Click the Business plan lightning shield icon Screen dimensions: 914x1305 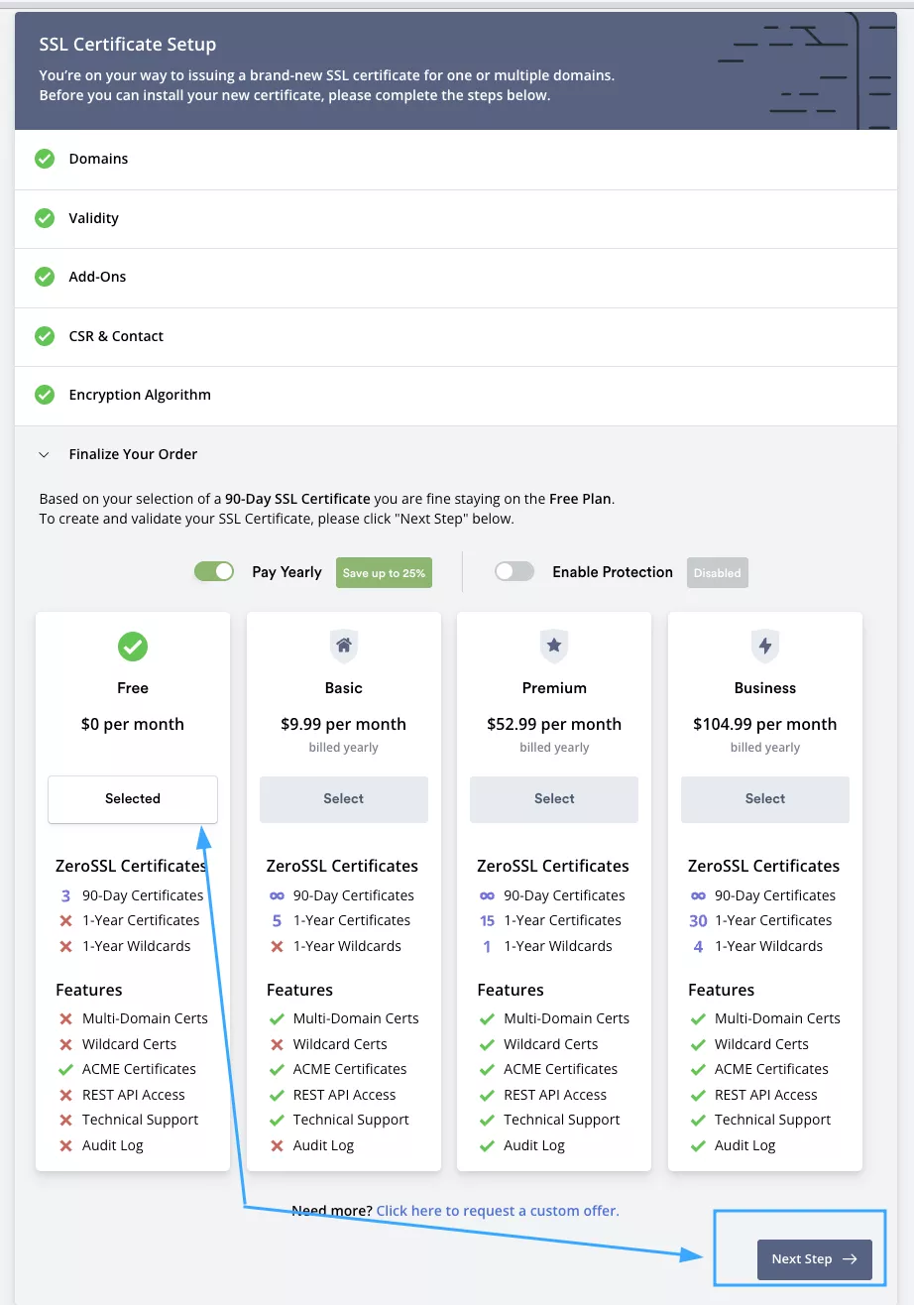tap(765, 647)
